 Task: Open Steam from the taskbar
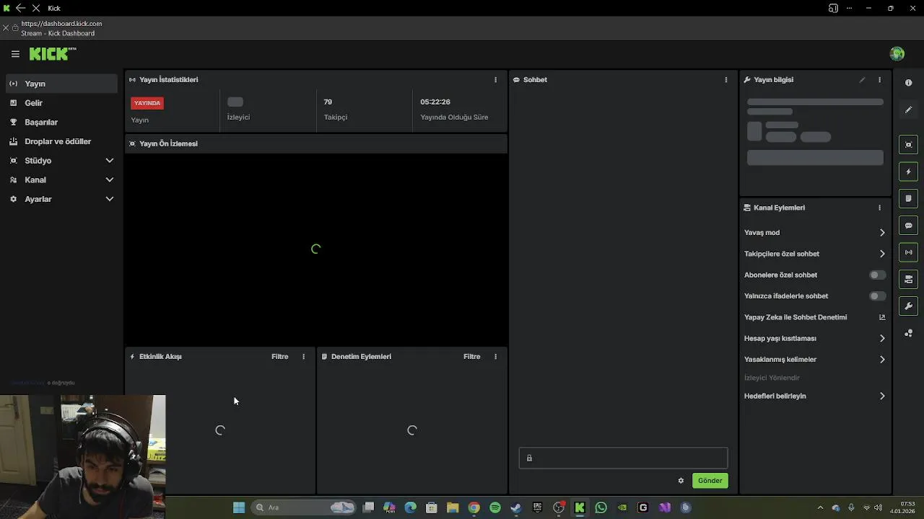pyautogui.click(x=516, y=507)
